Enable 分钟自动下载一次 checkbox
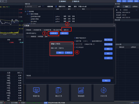The image size is (139, 104). point(75,44)
